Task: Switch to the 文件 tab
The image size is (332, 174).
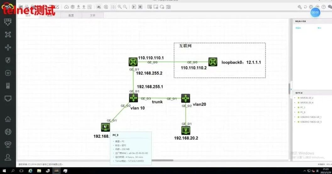Action: click(93, 15)
